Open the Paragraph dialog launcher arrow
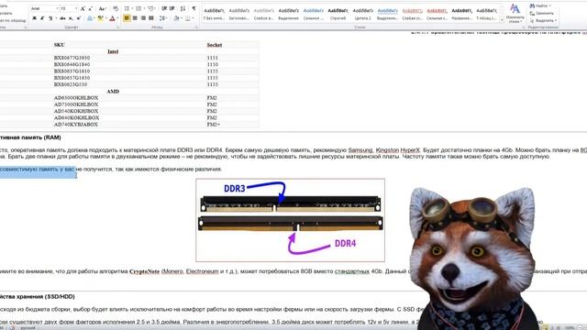This screenshot has height=330, width=587. click(x=196, y=27)
